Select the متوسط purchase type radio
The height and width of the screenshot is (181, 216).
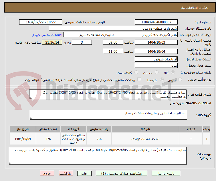[162, 79]
